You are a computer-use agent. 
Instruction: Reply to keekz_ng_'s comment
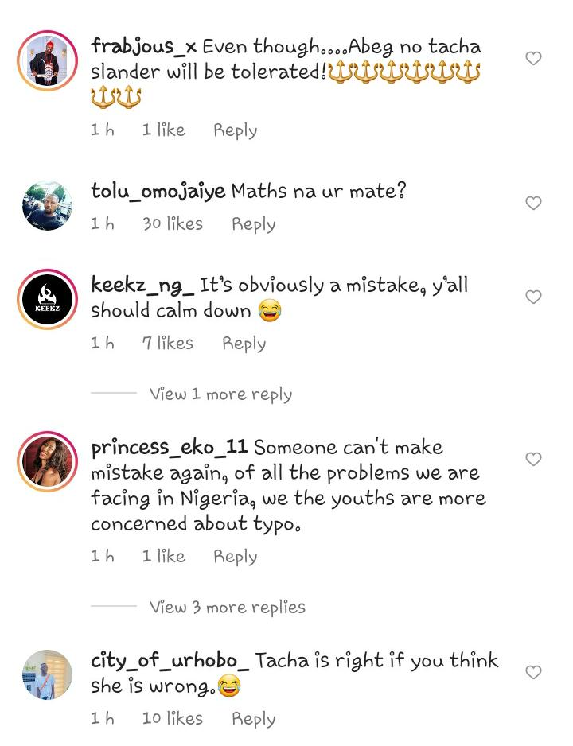point(244,344)
